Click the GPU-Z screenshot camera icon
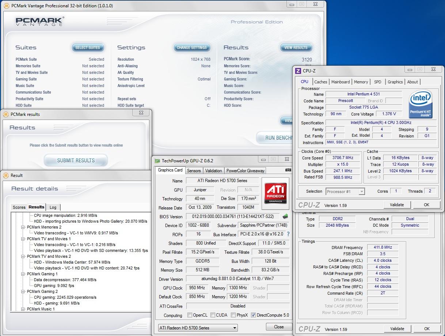Image resolution: width=445 pixels, height=336 pixels. click(288, 170)
